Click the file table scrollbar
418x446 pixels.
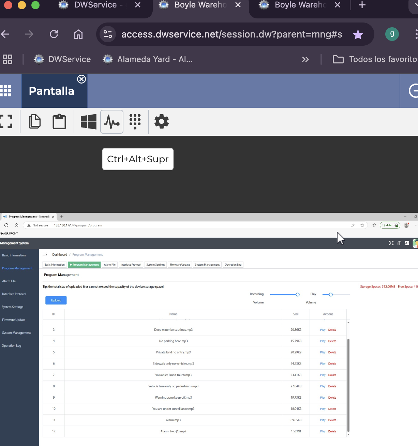coord(348,385)
